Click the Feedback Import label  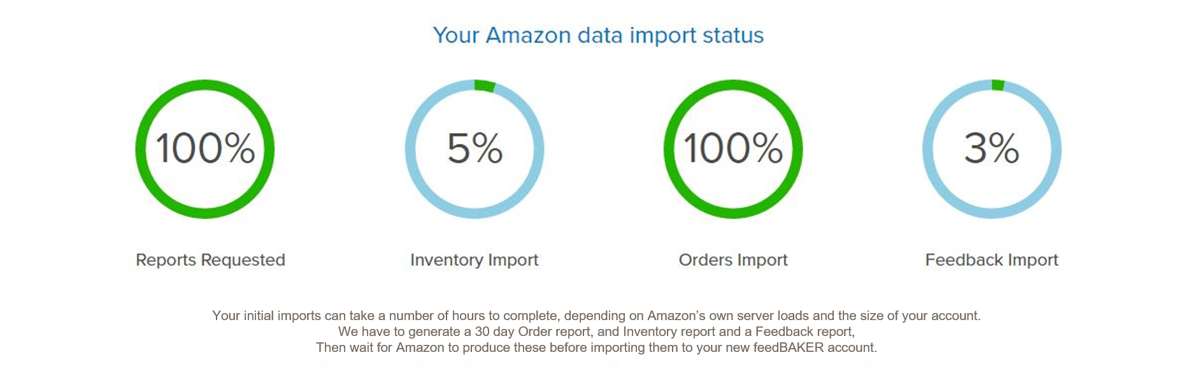click(992, 260)
